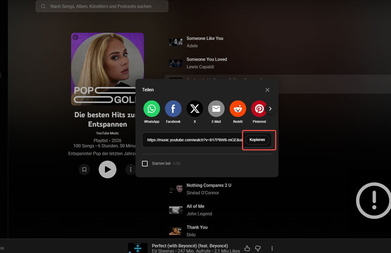Image resolution: width=391 pixels, height=253 pixels.
Task: Open playlist three-dot menu
Action: [130, 169]
